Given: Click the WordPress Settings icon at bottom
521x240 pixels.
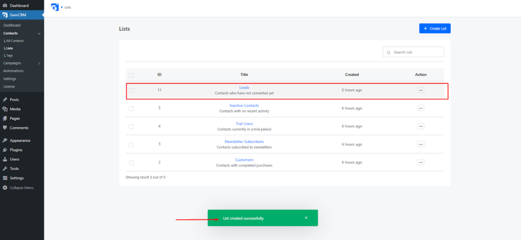Looking at the screenshot, I should 5,178.
